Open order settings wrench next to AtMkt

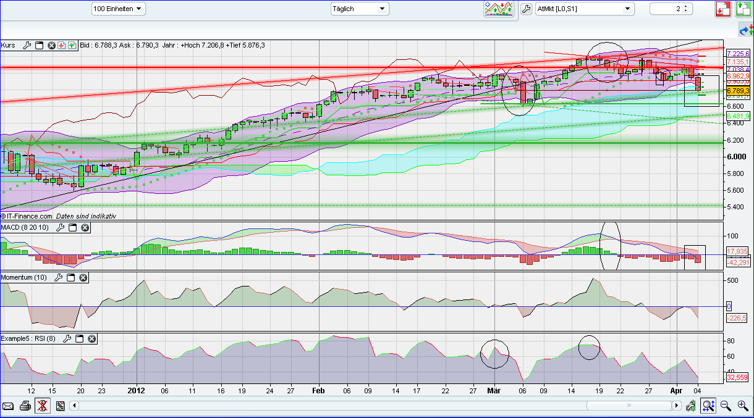(x=527, y=9)
